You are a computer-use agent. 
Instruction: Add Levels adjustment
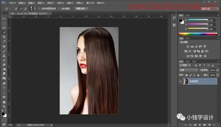click(192, 46)
